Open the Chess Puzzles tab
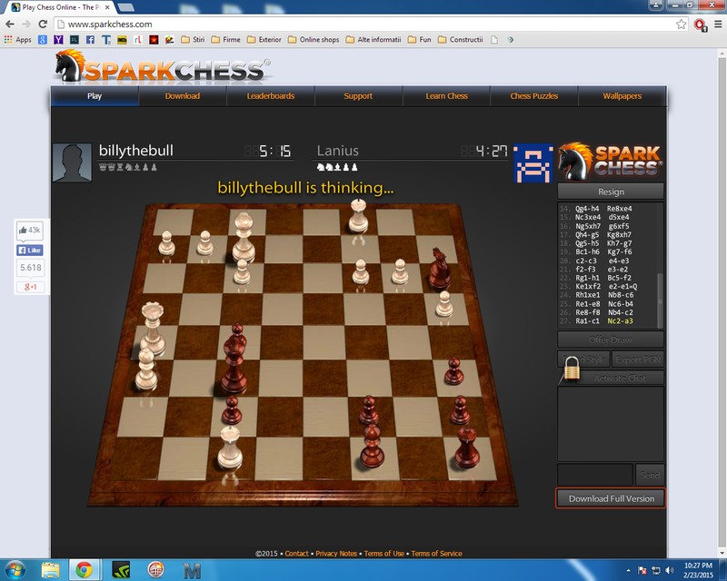 click(534, 96)
